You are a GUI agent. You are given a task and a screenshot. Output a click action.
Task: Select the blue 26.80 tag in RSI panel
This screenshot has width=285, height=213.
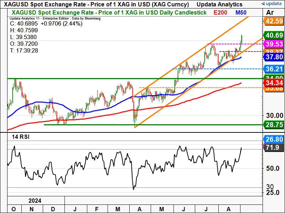pos(274,139)
